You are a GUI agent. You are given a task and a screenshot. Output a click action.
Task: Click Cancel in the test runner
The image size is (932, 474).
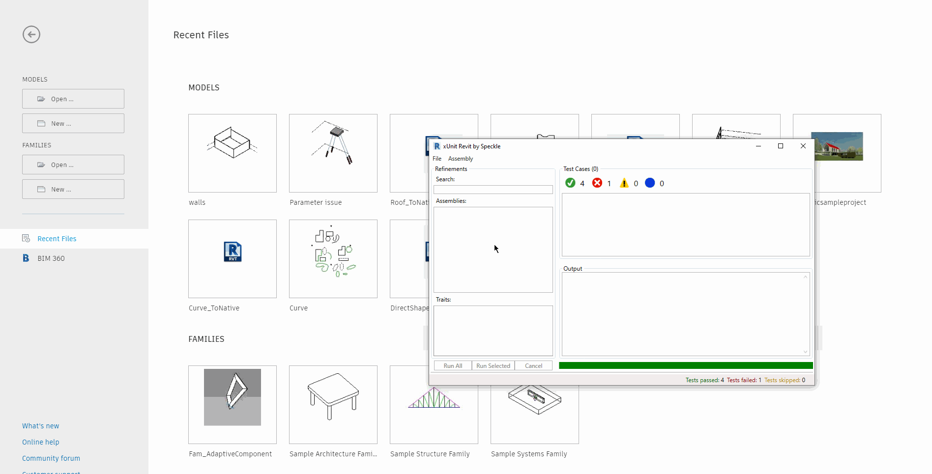pyautogui.click(x=533, y=366)
